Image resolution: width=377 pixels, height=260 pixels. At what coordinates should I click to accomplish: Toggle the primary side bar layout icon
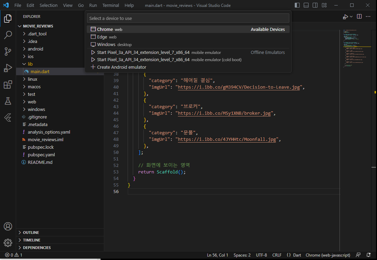point(297,5)
